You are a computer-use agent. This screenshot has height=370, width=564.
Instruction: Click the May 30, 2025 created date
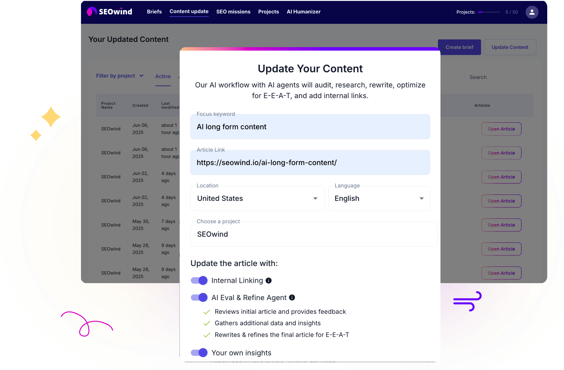pos(141,225)
